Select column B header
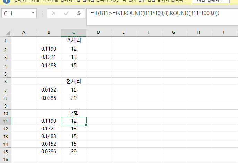 point(49,32)
